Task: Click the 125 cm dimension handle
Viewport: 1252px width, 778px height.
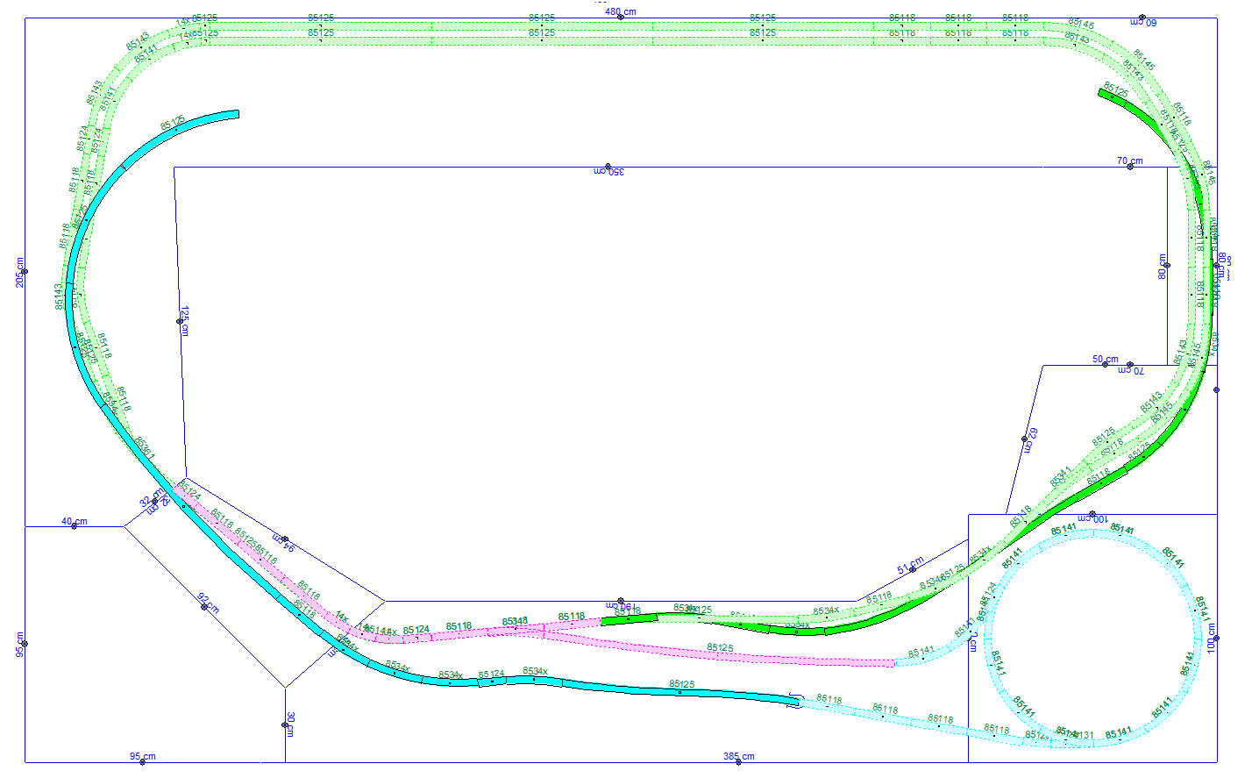Action: click(180, 321)
